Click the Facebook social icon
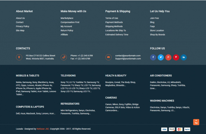Image resolution: width=206 pixels, height=134 pixels. pos(153,57)
